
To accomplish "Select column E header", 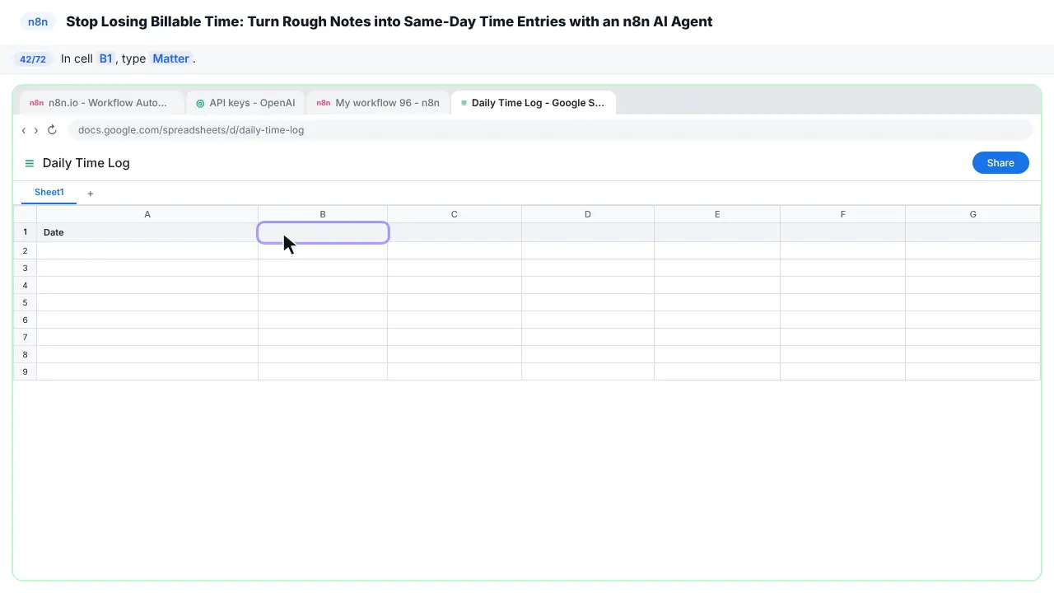I will (717, 214).
